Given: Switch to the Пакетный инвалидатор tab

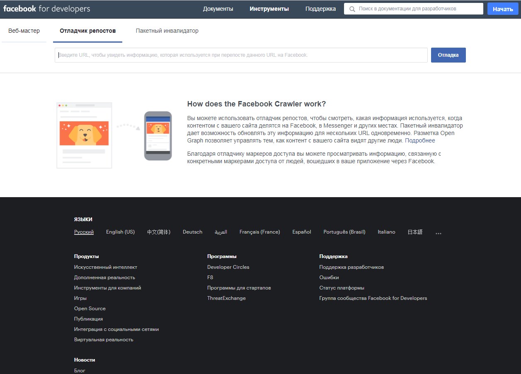Looking at the screenshot, I should (x=167, y=31).
